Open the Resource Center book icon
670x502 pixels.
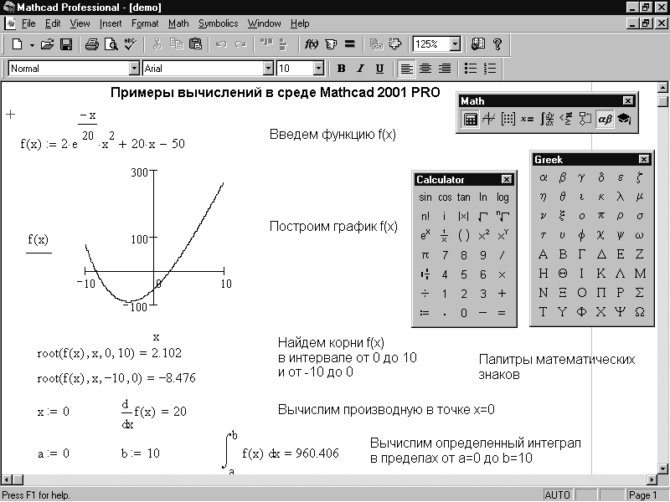coord(477,44)
